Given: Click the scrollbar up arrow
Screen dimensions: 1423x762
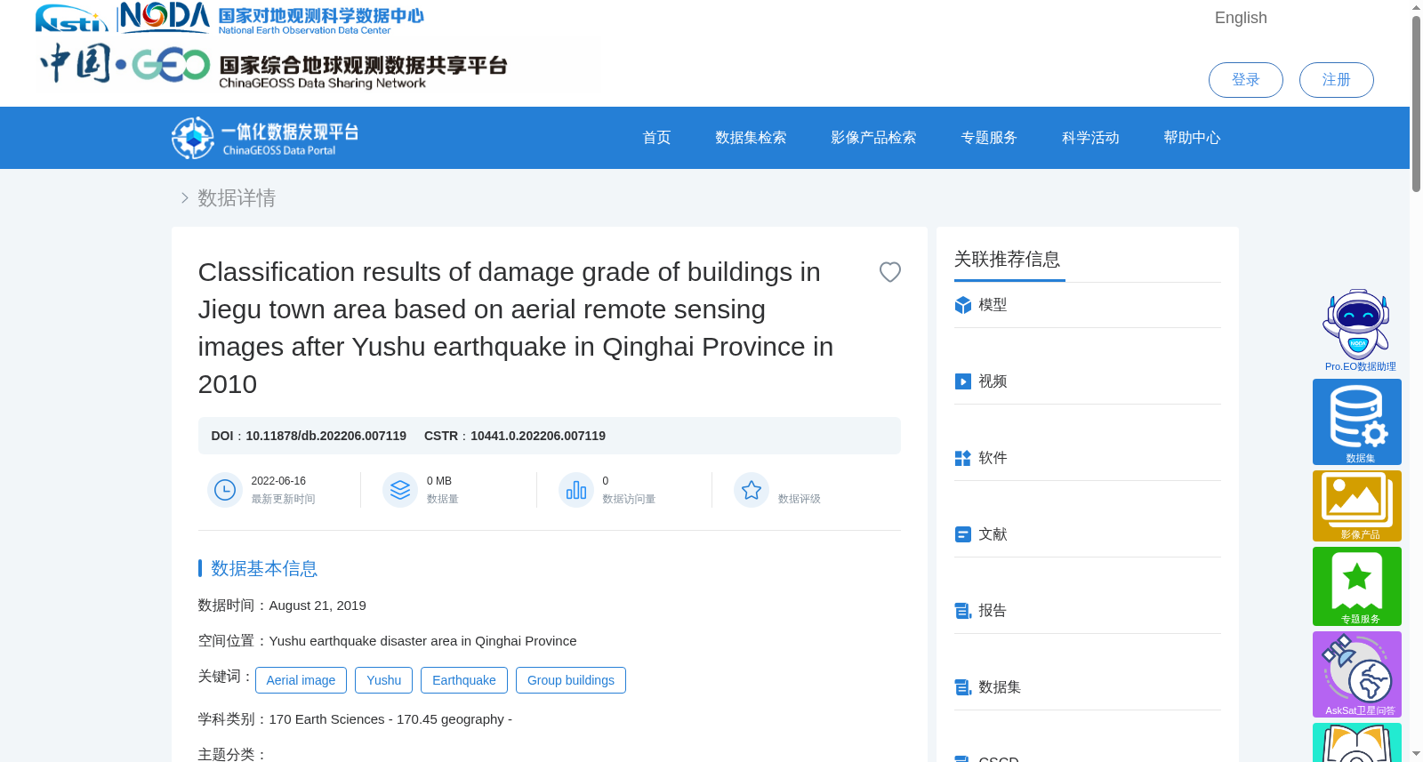Looking at the screenshot, I should tap(1416, 7).
